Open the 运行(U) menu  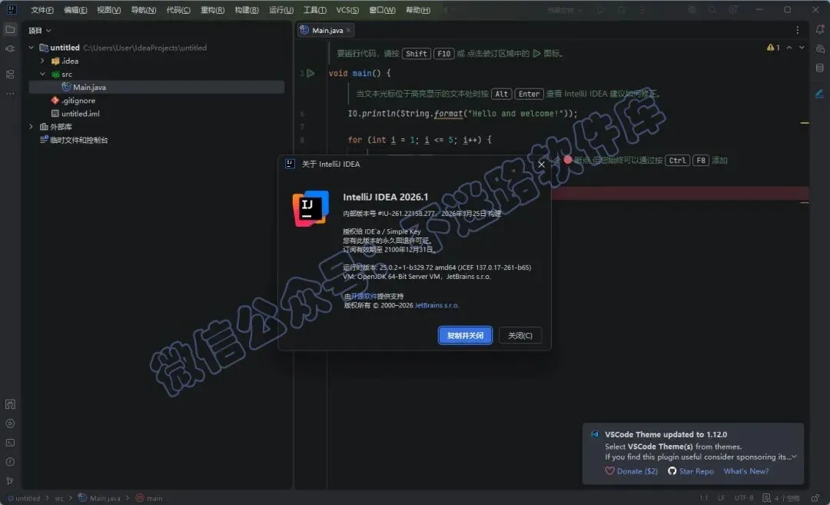point(281,10)
